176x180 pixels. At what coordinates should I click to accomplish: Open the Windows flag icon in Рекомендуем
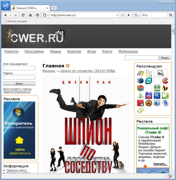tap(140, 73)
